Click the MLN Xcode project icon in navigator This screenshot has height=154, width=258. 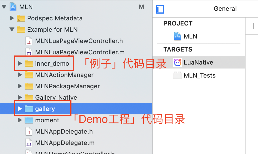tap(13, 7)
